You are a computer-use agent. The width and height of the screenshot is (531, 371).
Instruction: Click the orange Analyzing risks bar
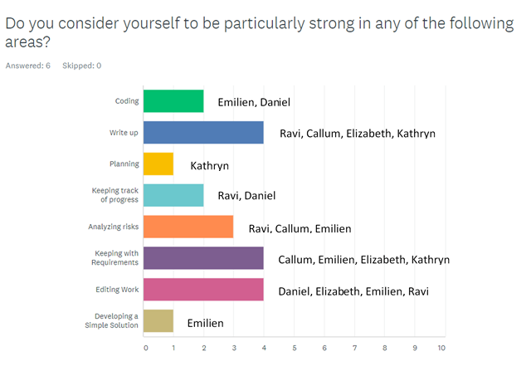tap(188, 227)
